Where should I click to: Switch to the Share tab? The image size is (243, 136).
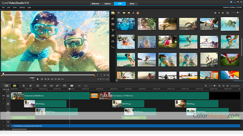tap(132, 4)
